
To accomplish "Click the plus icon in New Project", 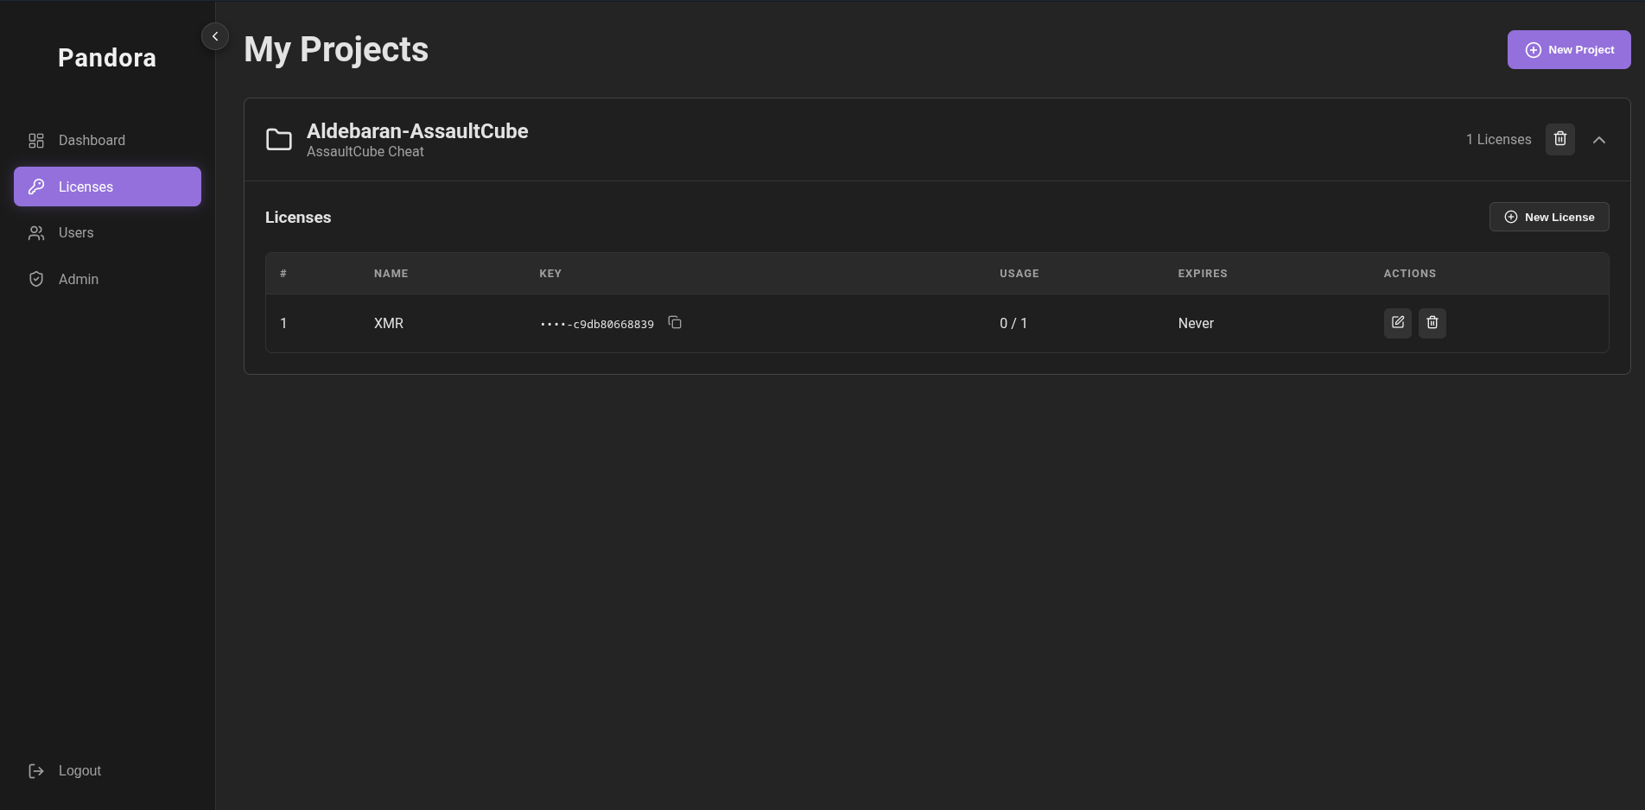I will coord(1534,50).
